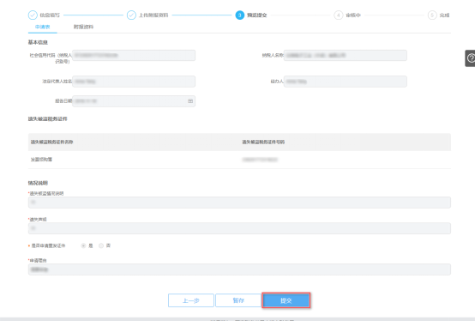Switch to the 申请表 tab
Screen dimensions: 475x321
point(42,27)
